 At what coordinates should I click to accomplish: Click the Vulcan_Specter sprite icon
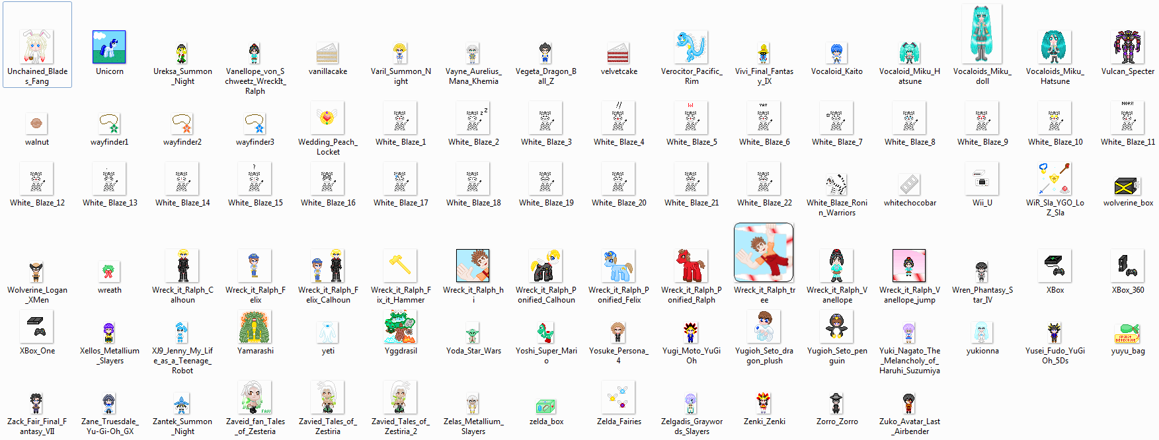click(x=1127, y=47)
